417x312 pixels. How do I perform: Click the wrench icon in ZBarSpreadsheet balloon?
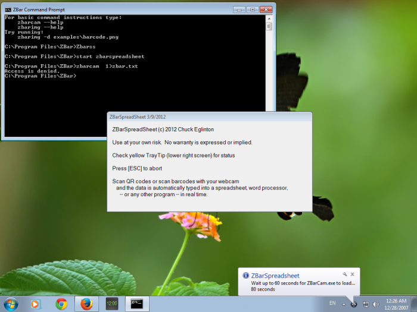pyautogui.click(x=345, y=275)
